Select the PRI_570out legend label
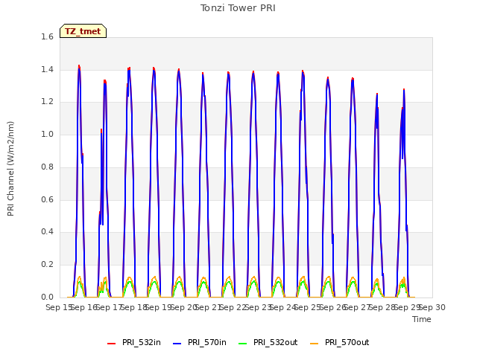Screen dimensions: 477x357 tap(347, 342)
